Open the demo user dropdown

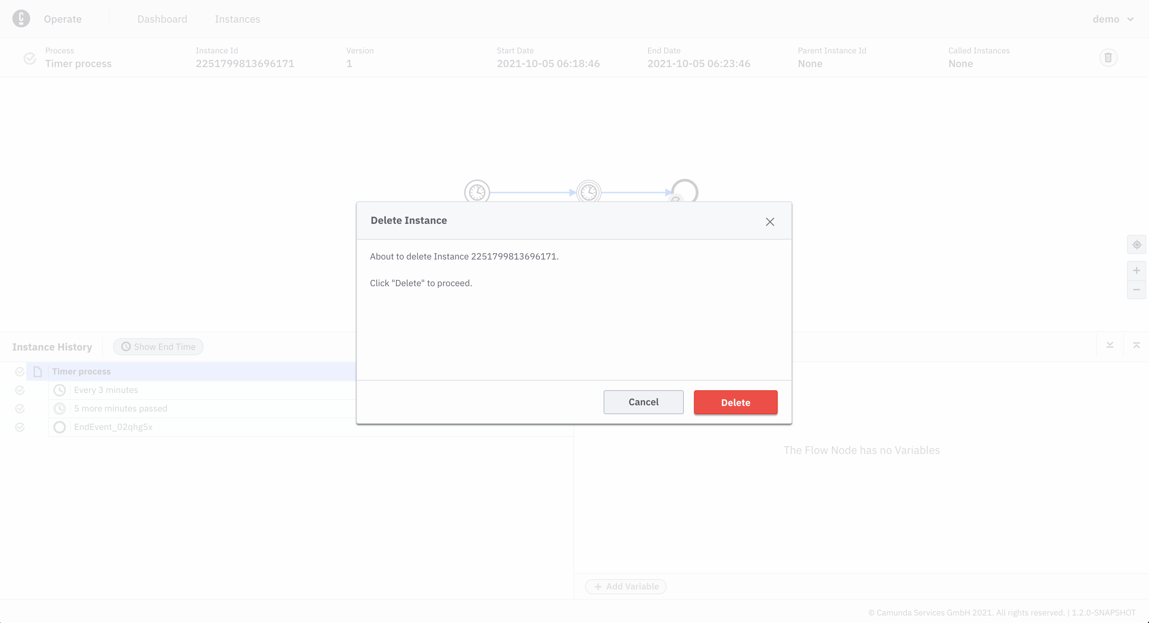[x=1113, y=19]
